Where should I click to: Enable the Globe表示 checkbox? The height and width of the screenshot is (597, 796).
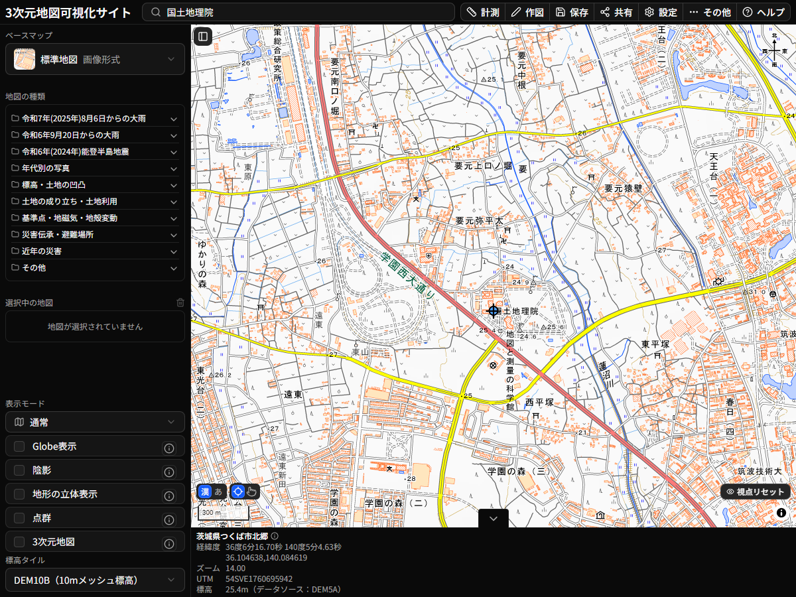(x=19, y=446)
